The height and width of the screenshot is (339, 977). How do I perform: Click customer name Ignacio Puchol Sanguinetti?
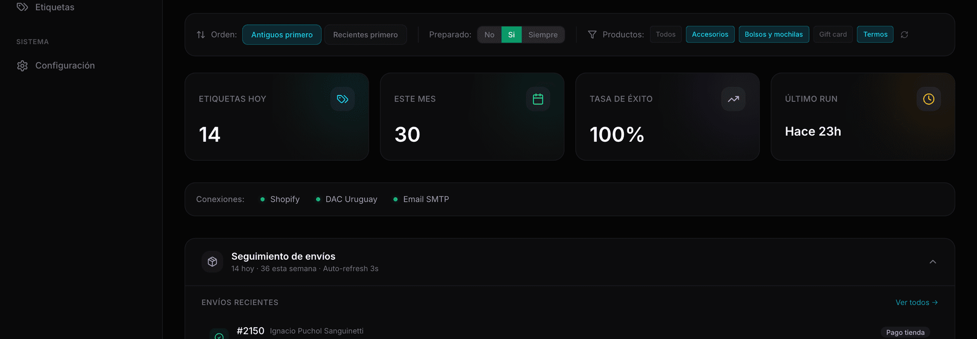(317, 331)
